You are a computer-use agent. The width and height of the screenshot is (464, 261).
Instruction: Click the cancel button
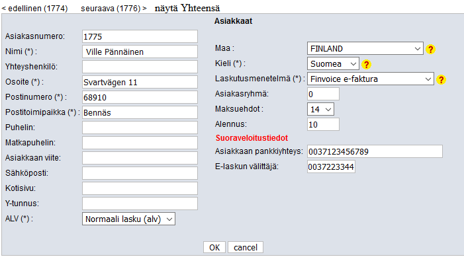pos(246,247)
